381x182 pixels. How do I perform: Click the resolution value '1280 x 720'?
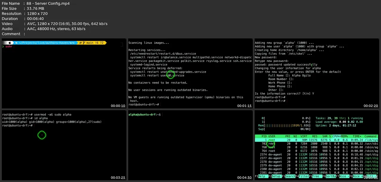pyautogui.click(x=37, y=14)
